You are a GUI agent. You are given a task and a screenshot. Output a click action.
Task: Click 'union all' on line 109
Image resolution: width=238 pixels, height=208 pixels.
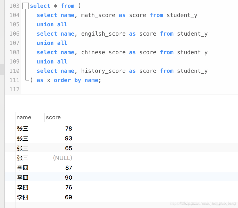pyautogui.click(x=52, y=62)
